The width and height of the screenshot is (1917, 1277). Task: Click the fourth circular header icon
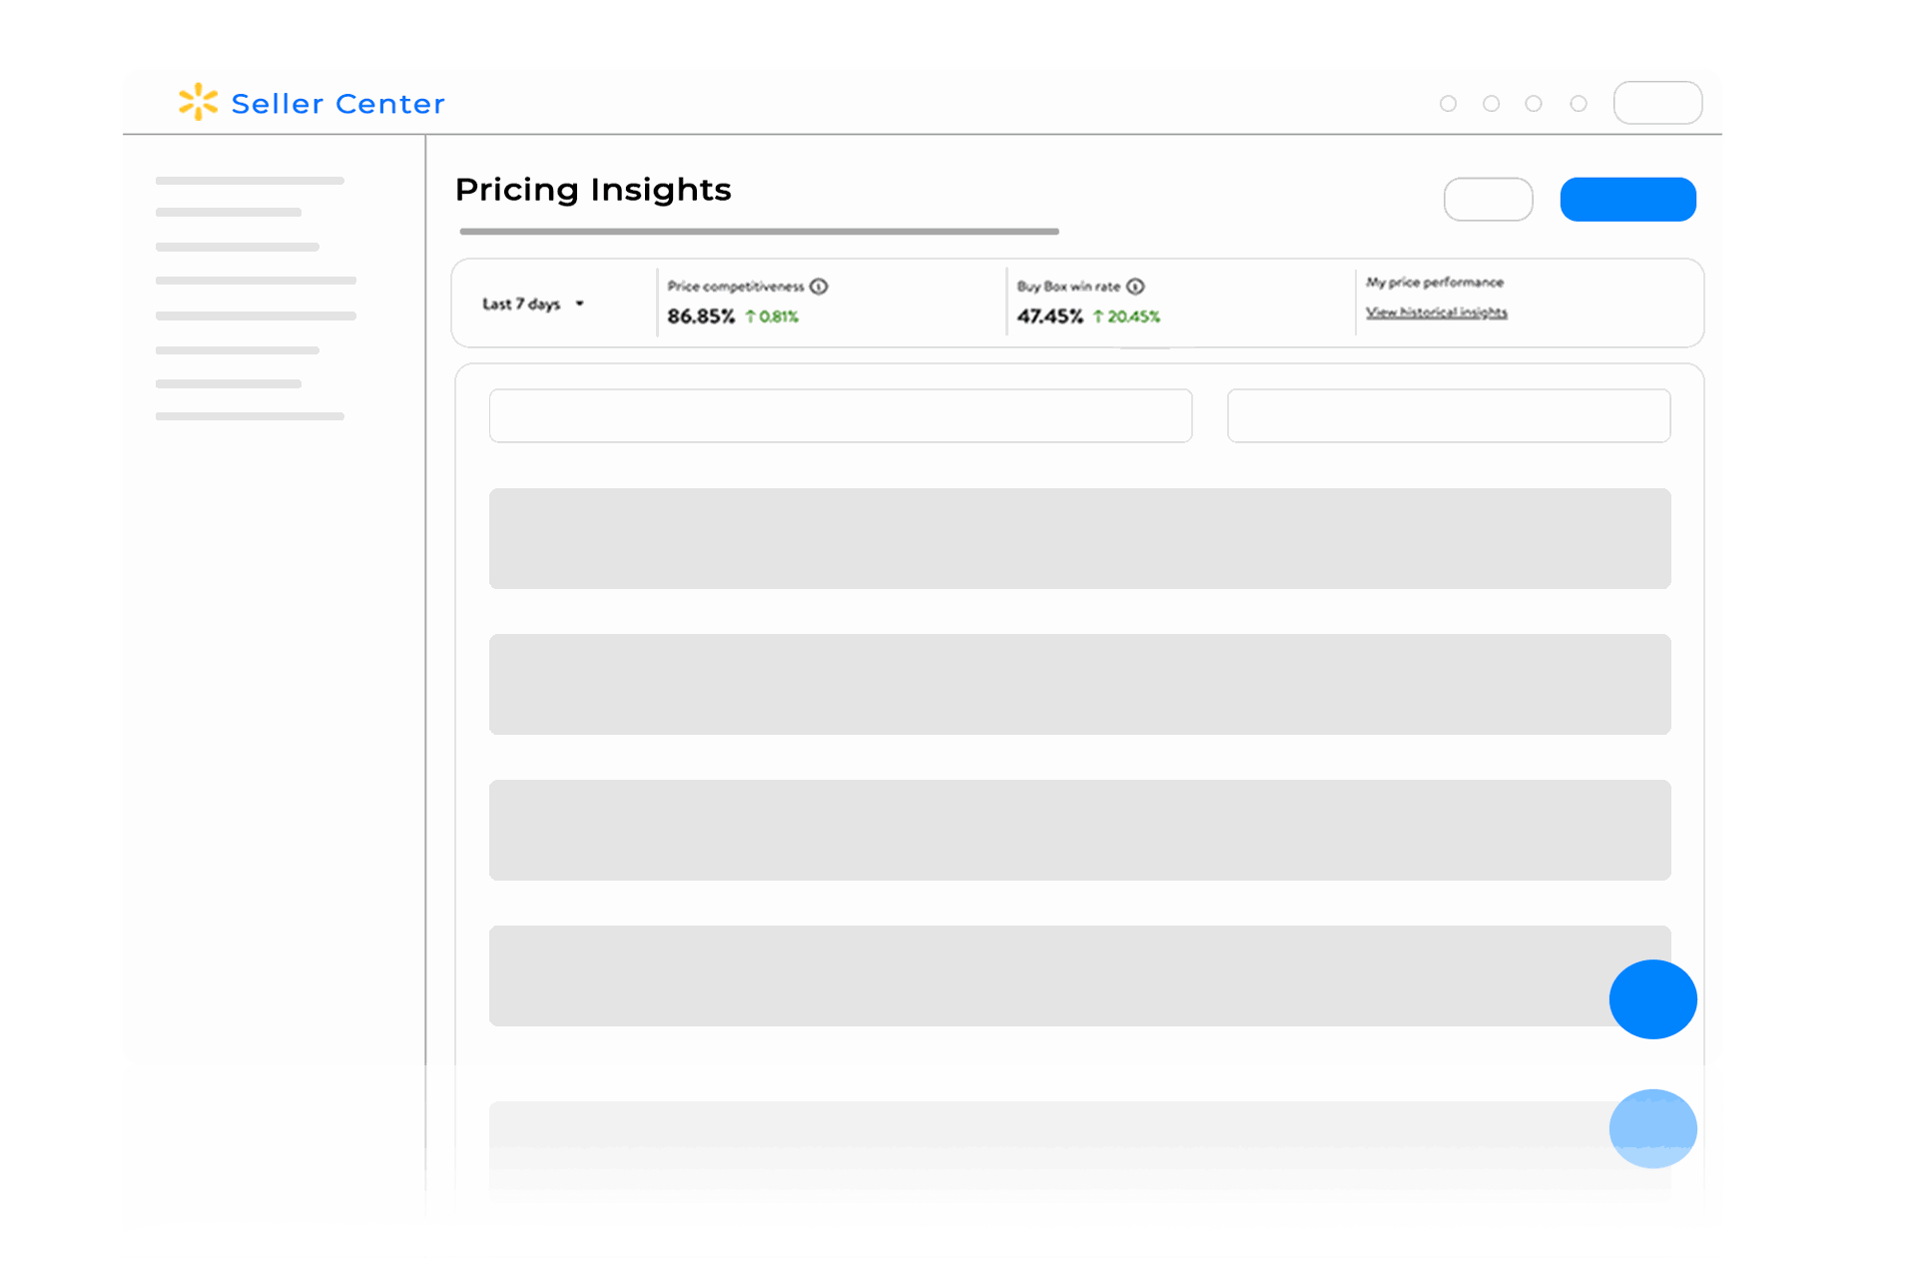pyautogui.click(x=1579, y=103)
